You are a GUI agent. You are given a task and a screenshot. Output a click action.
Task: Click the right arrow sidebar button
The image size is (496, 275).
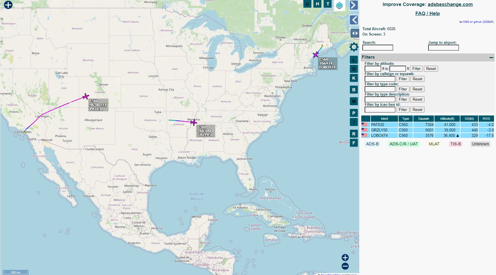[354, 5]
